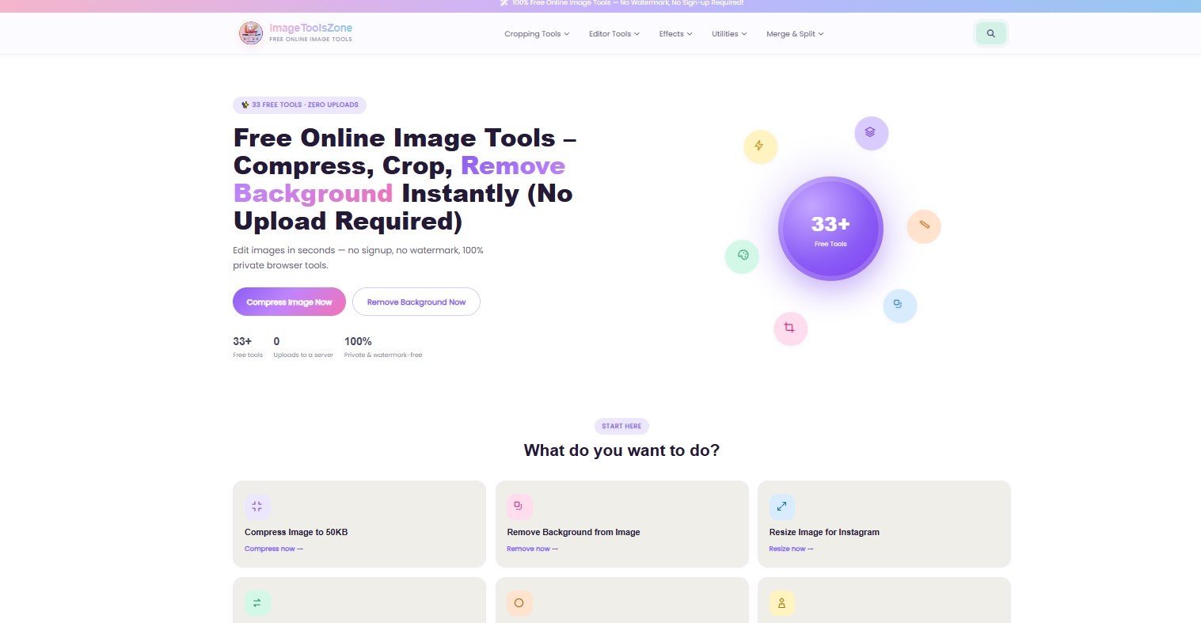Click the Resize for Instagram card icon

click(x=781, y=507)
